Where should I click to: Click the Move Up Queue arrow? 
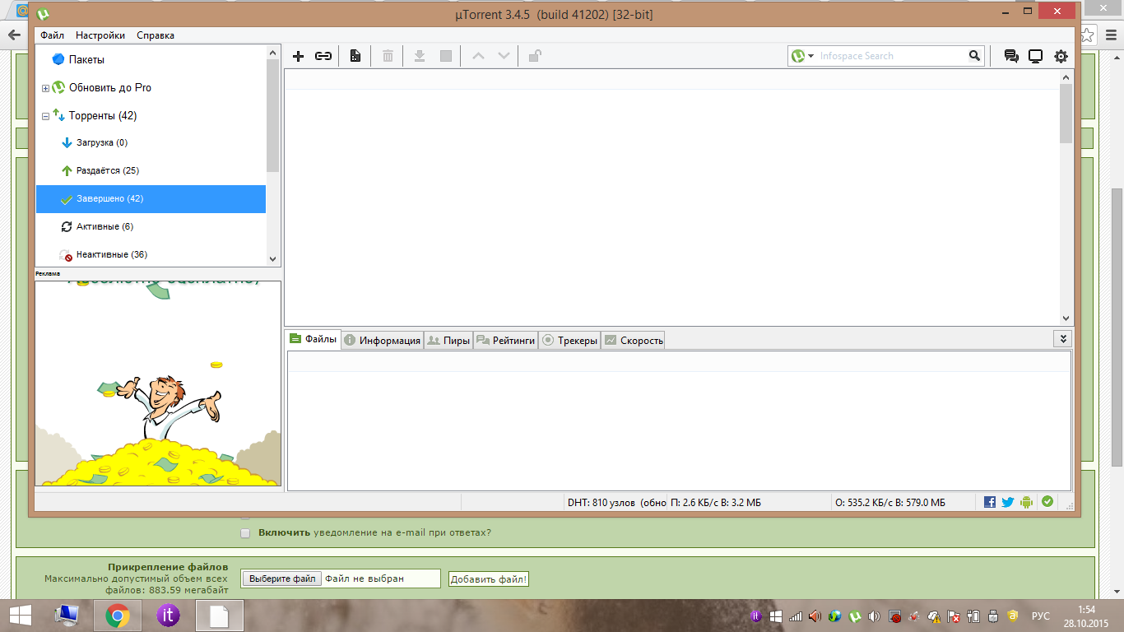(x=478, y=56)
